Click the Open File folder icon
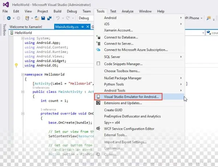218x167 pixels. click(x=37, y=18)
